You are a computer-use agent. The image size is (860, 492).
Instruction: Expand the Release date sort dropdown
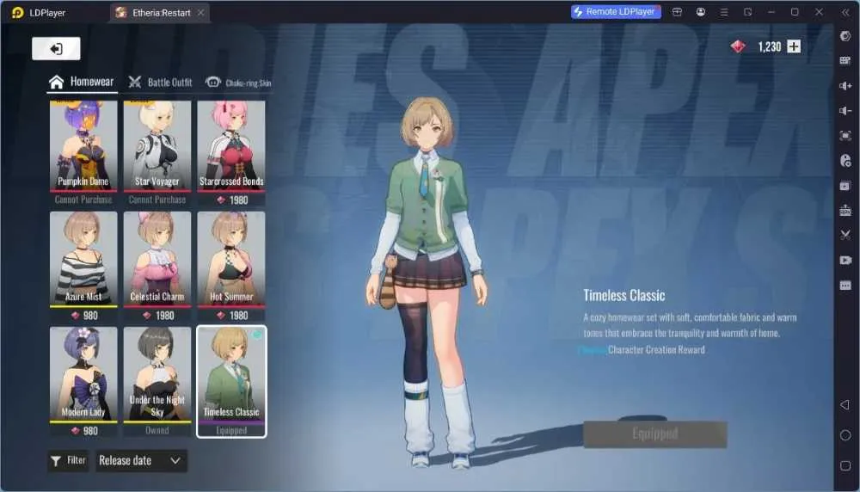tap(141, 461)
